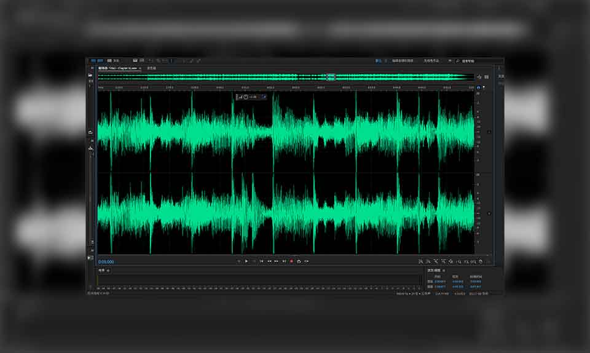Click the Stop button in the transport
This screenshot has height=353, width=590.
tap(239, 261)
